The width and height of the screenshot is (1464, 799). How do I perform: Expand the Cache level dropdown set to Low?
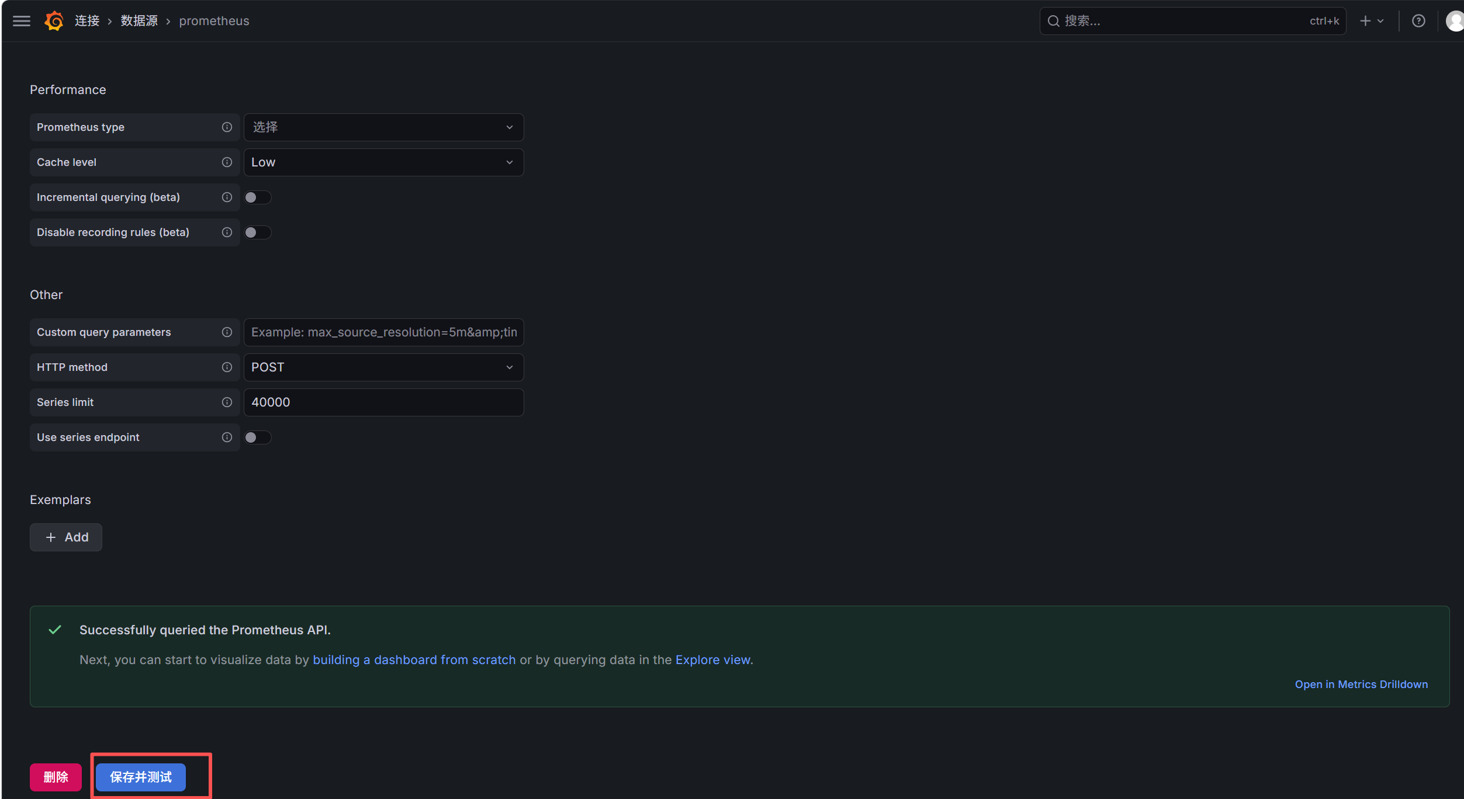383,162
